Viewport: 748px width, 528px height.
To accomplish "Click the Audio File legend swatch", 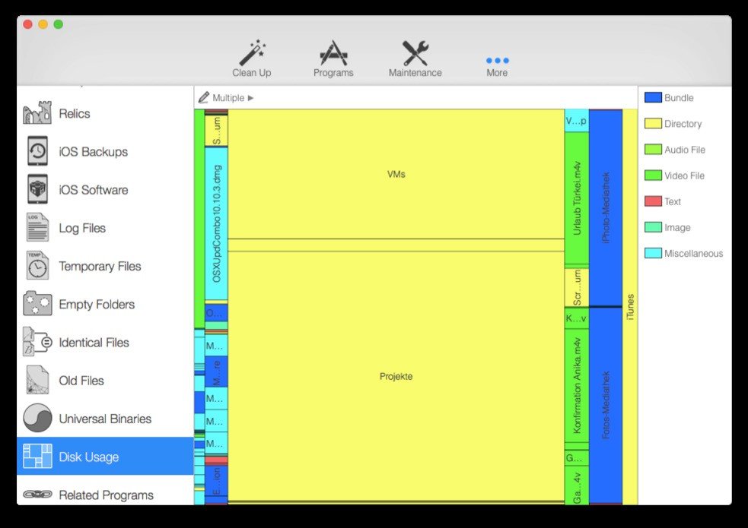I will pyautogui.click(x=653, y=150).
